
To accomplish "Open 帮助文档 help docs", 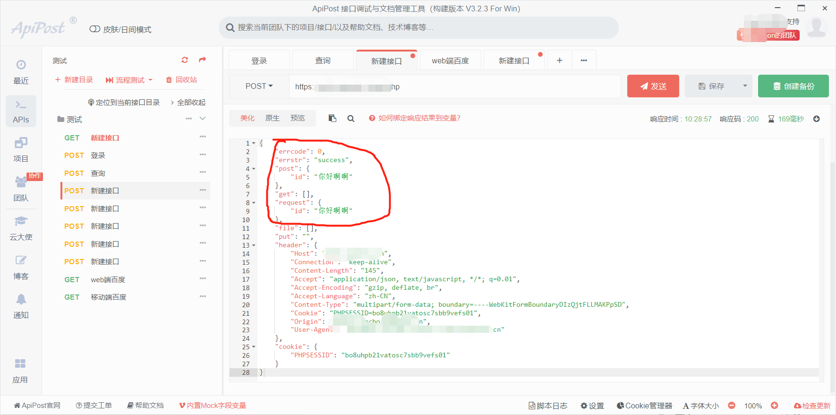I will click(145, 406).
